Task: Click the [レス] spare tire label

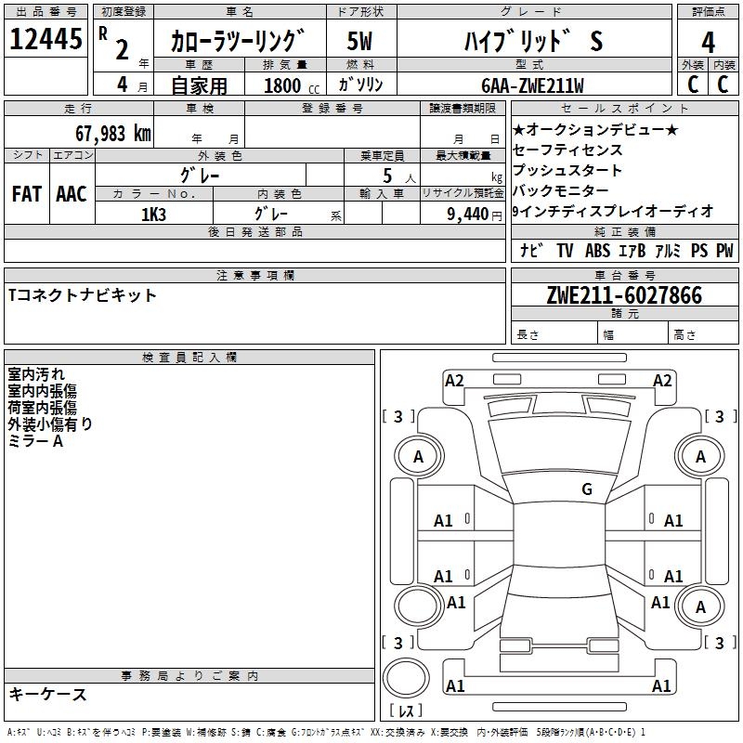Action: [x=406, y=710]
